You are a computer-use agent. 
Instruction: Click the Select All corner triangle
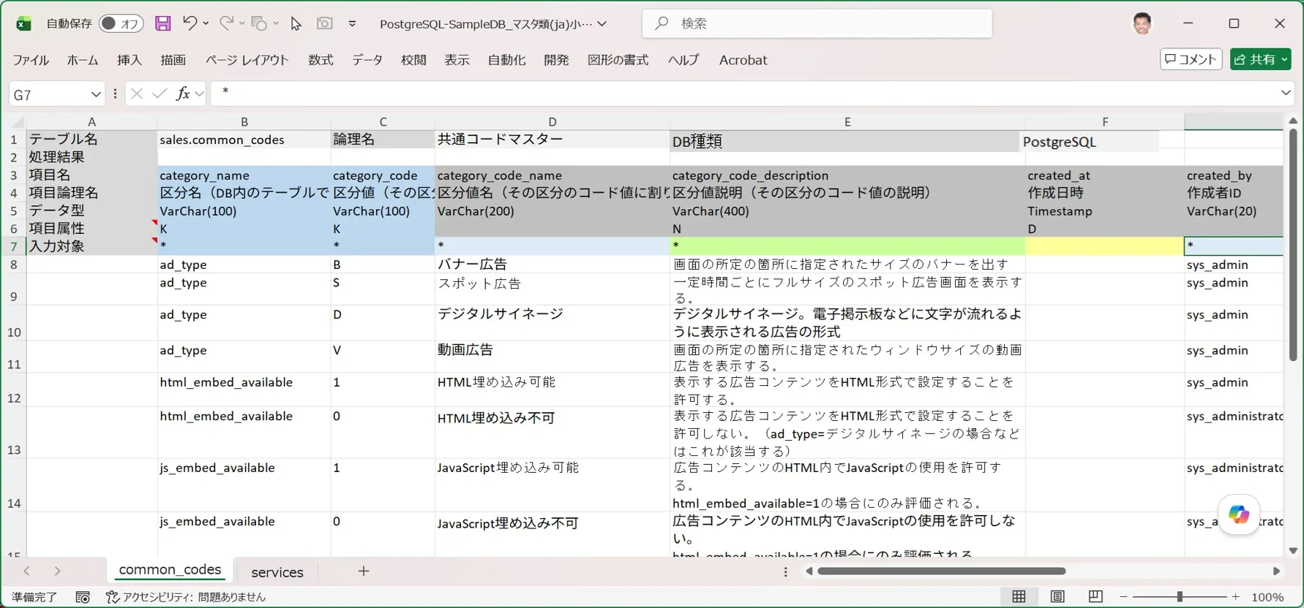pyautogui.click(x=18, y=122)
